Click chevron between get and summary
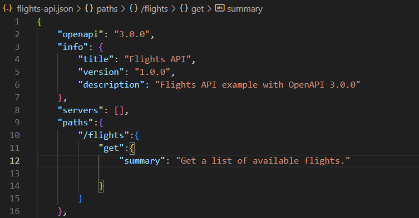419x218 pixels. 209,9
